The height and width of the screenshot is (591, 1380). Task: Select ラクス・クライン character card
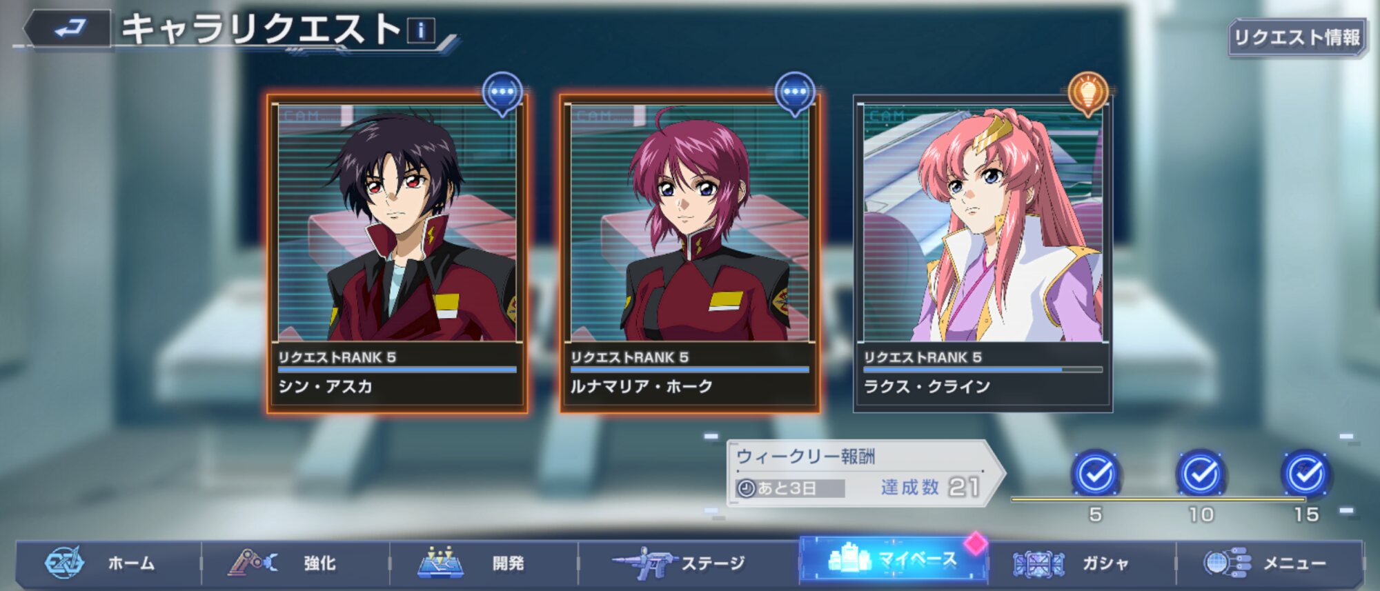pos(983,254)
